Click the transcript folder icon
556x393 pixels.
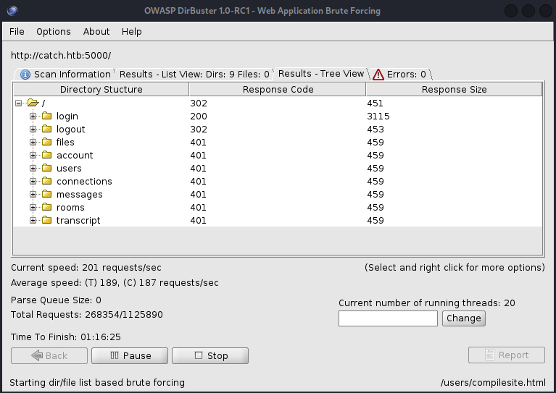click(x=47, y=220)
